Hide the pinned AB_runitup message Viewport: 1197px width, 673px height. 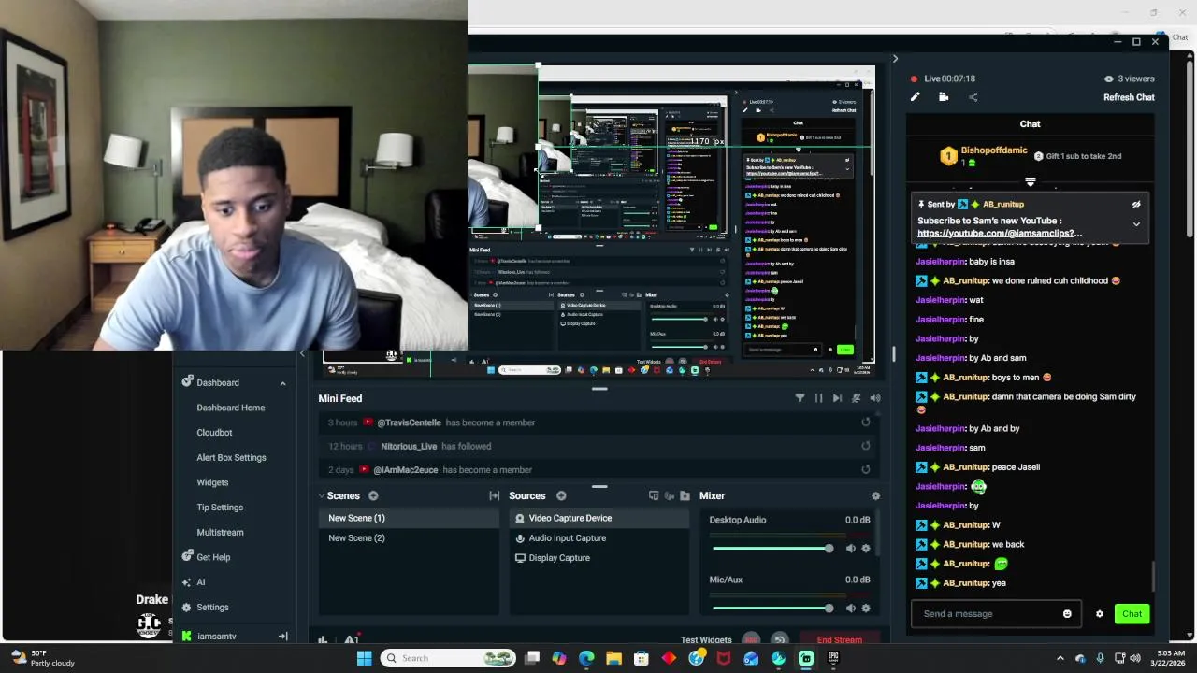[1136, 205]
